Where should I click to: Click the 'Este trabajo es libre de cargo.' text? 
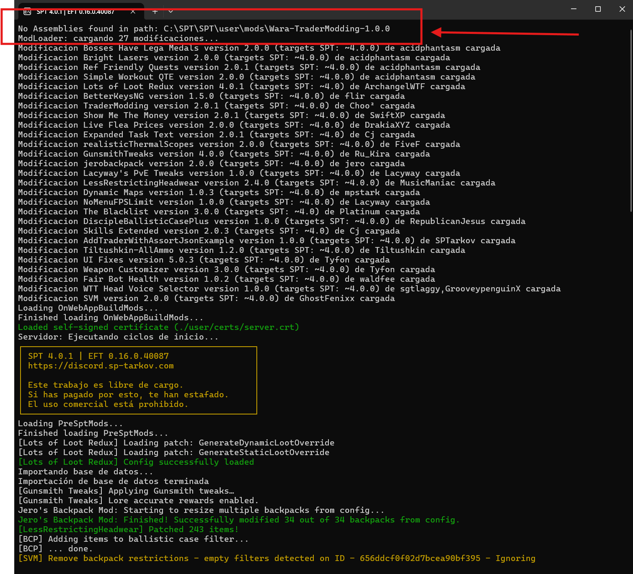click(x=106, y=385)
